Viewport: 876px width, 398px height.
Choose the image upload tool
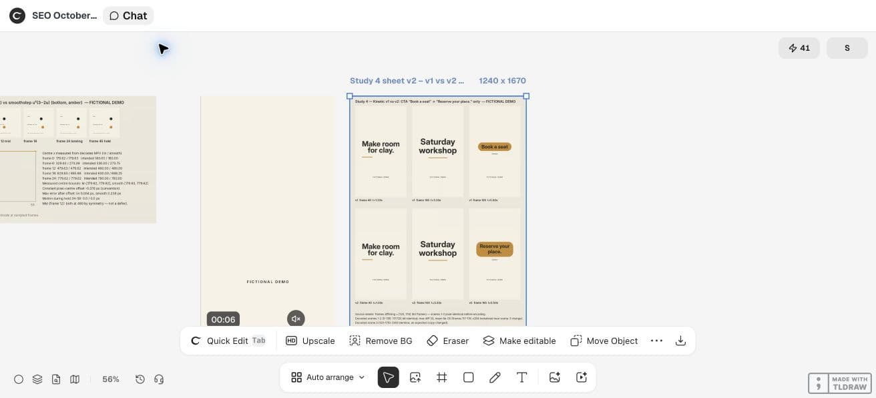tap(415, 377)
